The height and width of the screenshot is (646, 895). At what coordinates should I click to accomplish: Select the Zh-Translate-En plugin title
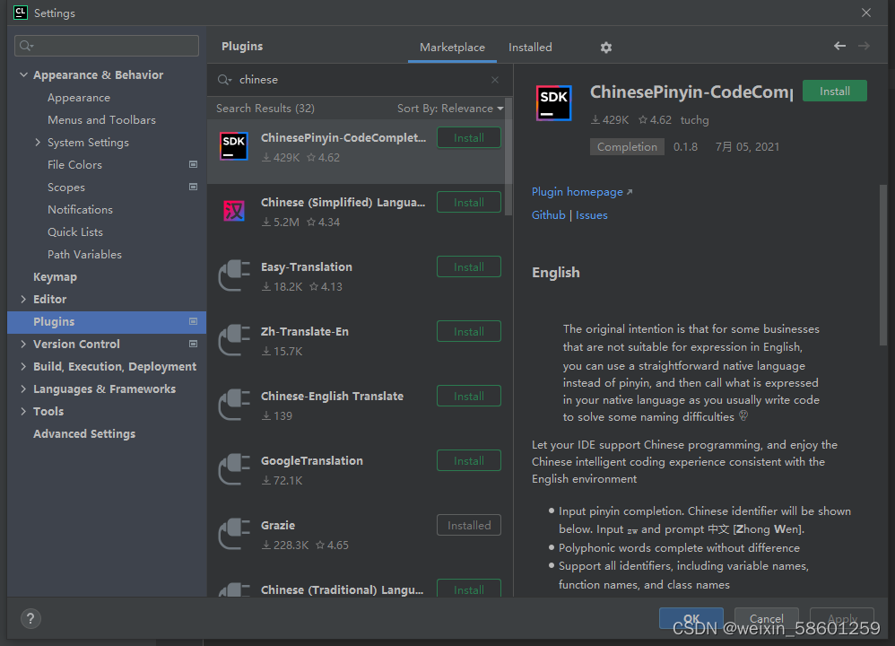305,331
